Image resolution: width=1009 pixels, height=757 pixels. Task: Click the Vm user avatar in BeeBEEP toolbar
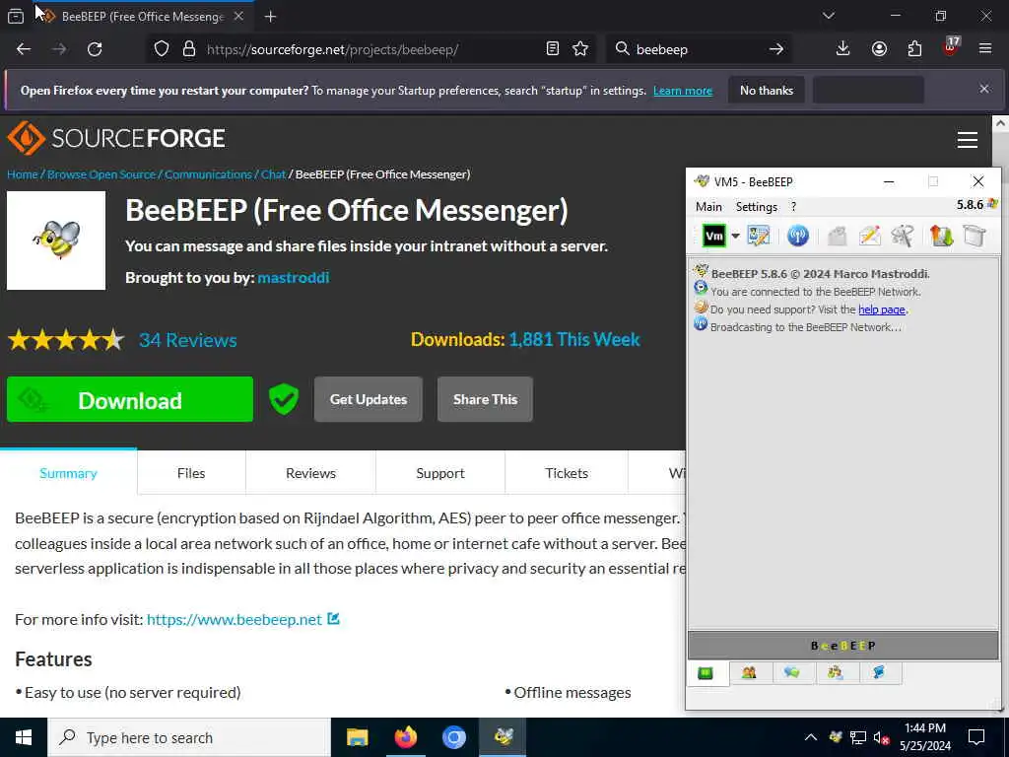713,236
